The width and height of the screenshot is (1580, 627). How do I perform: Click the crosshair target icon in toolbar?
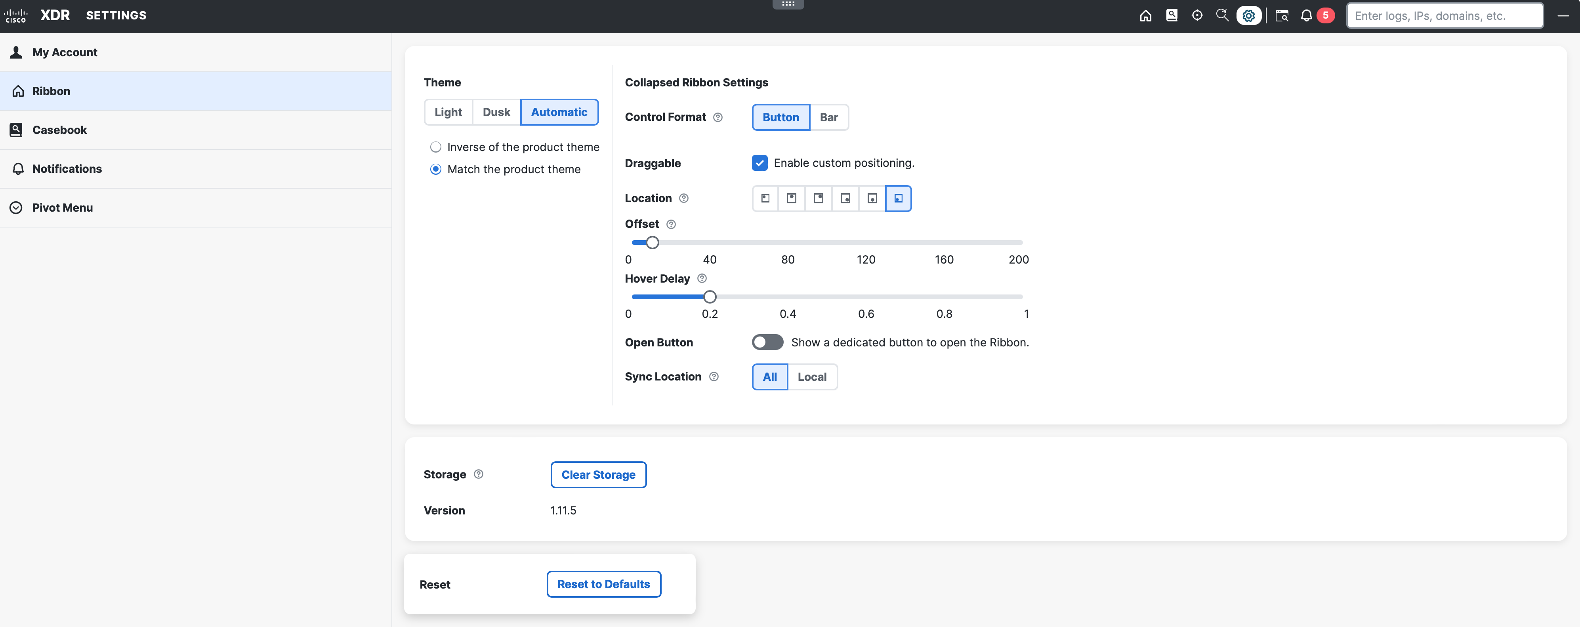click(1196, 15)
